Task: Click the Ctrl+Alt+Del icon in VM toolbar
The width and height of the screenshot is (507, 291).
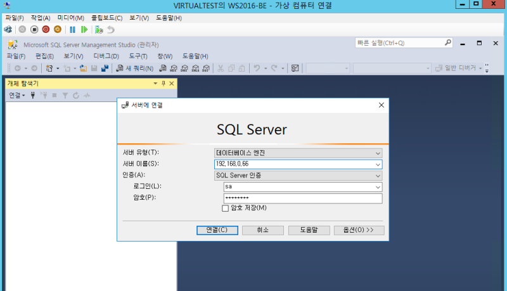Action: click(x=8, y=30)
